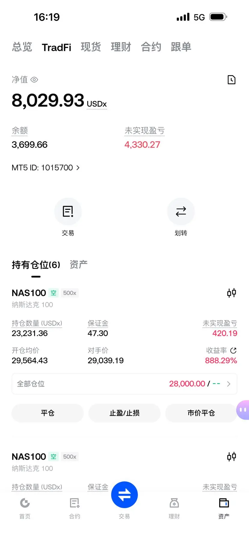The image size is (249, 540).
Task: Select the 总览 top tab
Action: pyautogui.click(x=22, y=47)
